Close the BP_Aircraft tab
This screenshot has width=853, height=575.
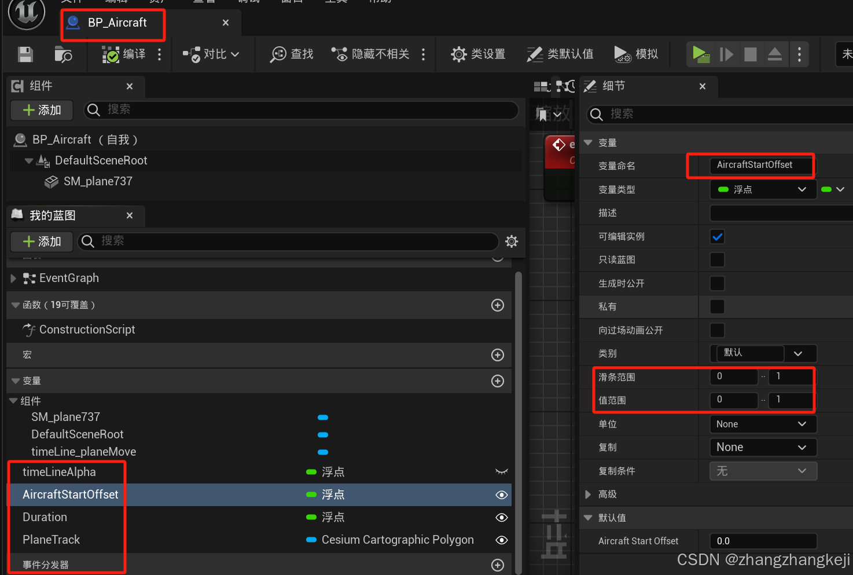(226, 23)
